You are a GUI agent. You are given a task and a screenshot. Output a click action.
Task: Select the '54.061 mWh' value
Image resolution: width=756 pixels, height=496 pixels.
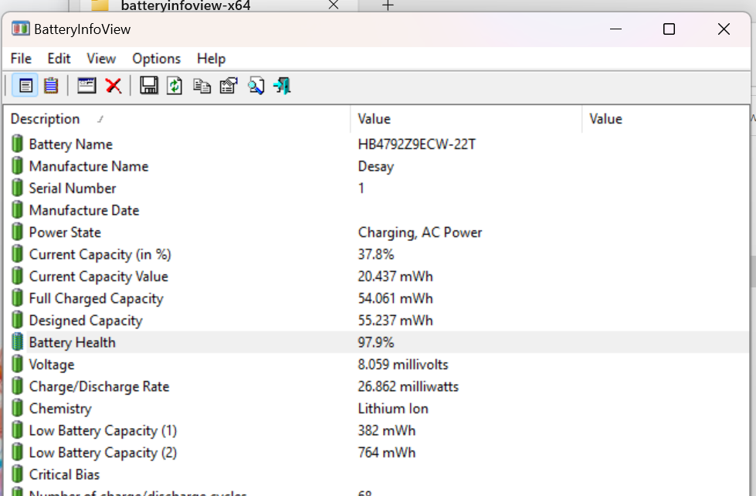coord(395,299)
